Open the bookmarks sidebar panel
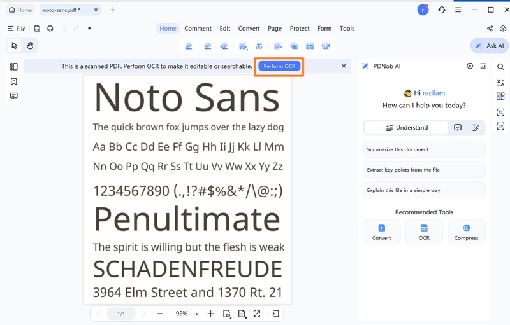This screenshot has height=325, width=510. coord(13,81)
